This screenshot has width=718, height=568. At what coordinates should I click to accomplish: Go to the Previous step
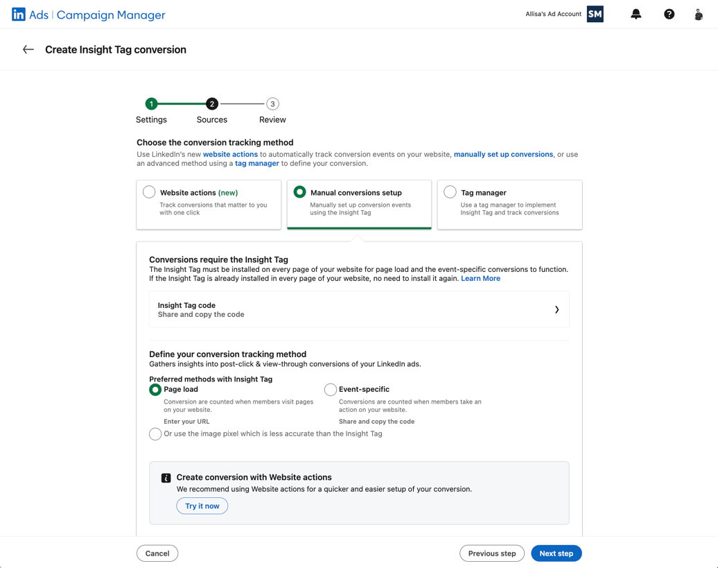click(492, 553)
